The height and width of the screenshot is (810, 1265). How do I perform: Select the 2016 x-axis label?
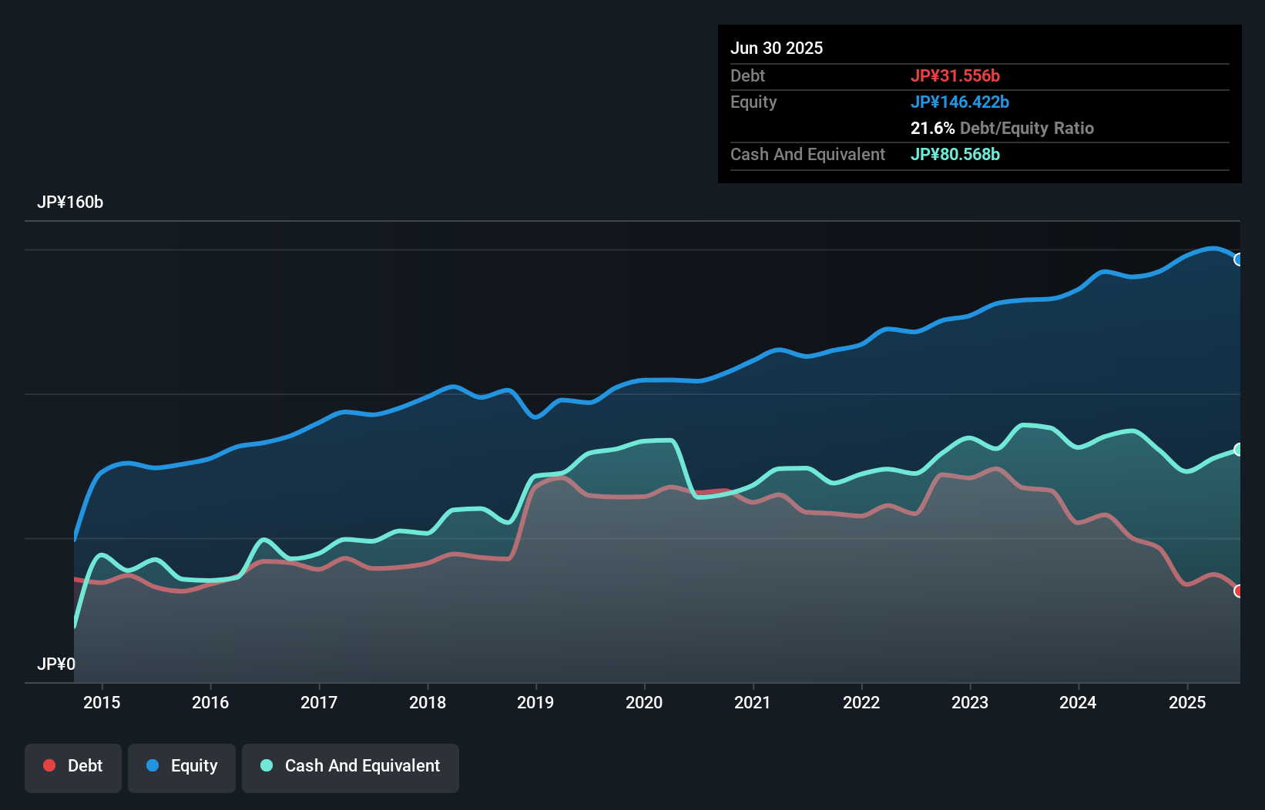210,702
